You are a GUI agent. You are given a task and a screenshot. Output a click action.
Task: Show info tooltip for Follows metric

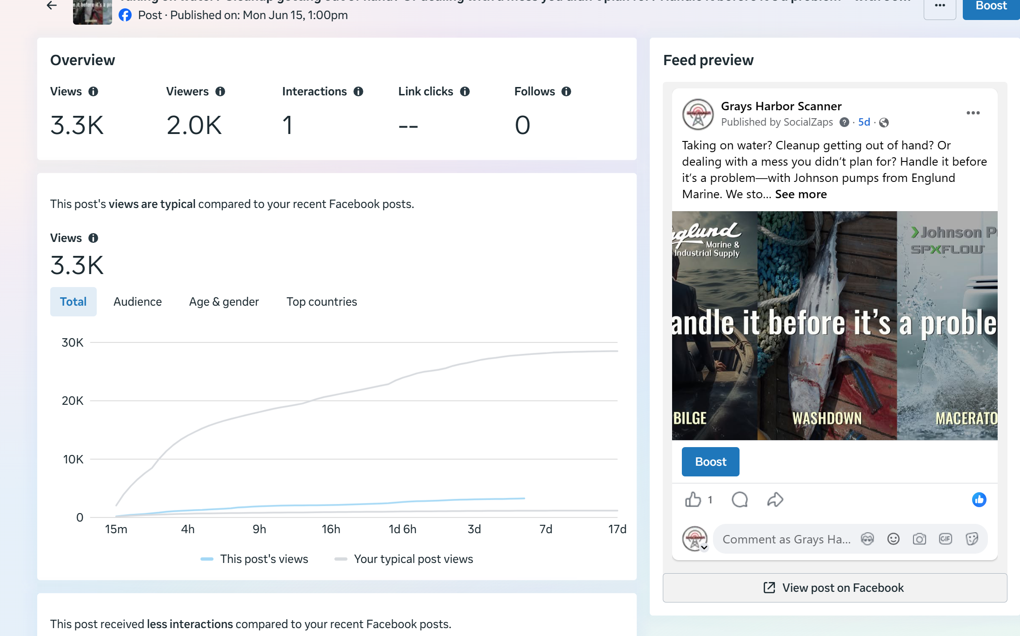(x=566, y=92)
